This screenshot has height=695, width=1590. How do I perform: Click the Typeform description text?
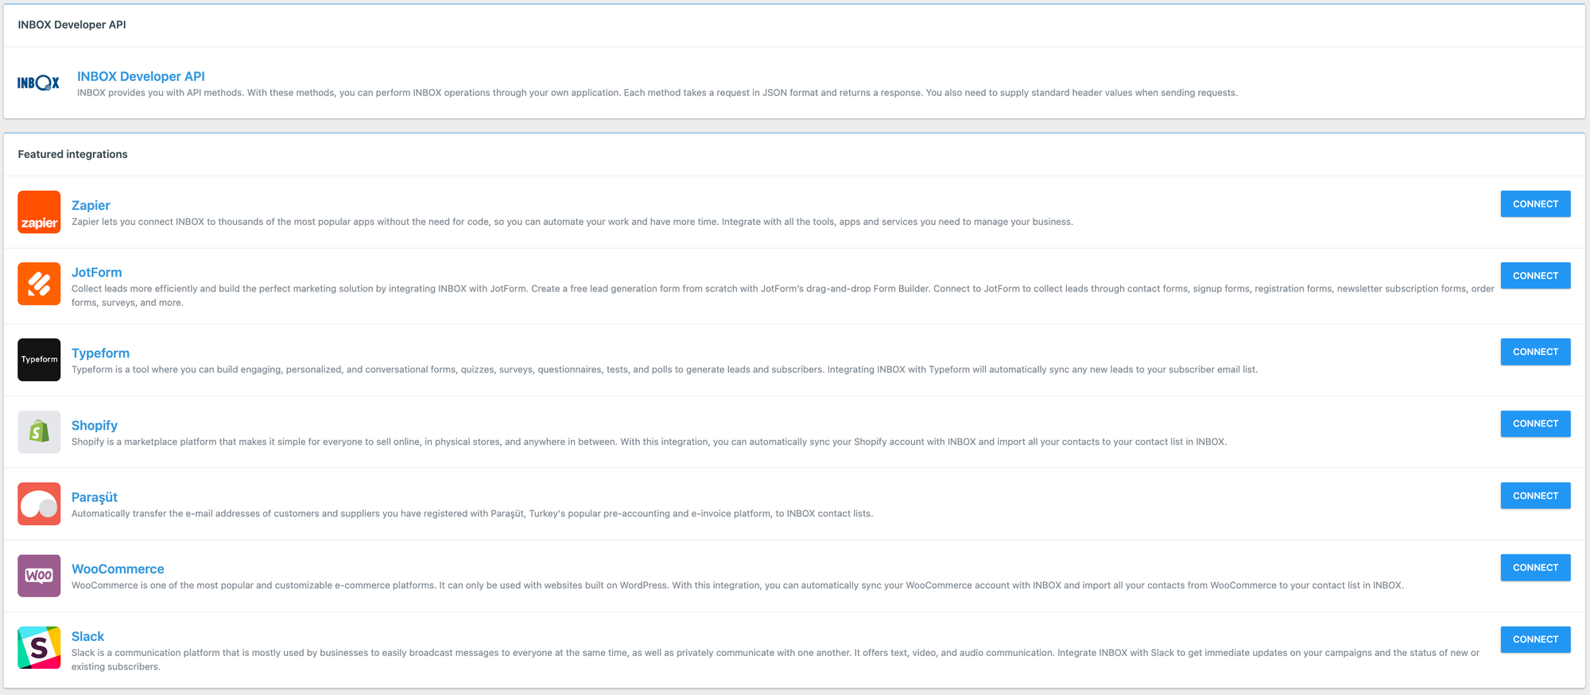pyautogui.click(x=665, y=369)
